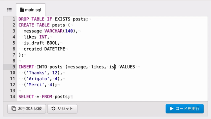Click line number 14 in the gutter
This screenshot has height=119, width=211.
pos(13,97)
